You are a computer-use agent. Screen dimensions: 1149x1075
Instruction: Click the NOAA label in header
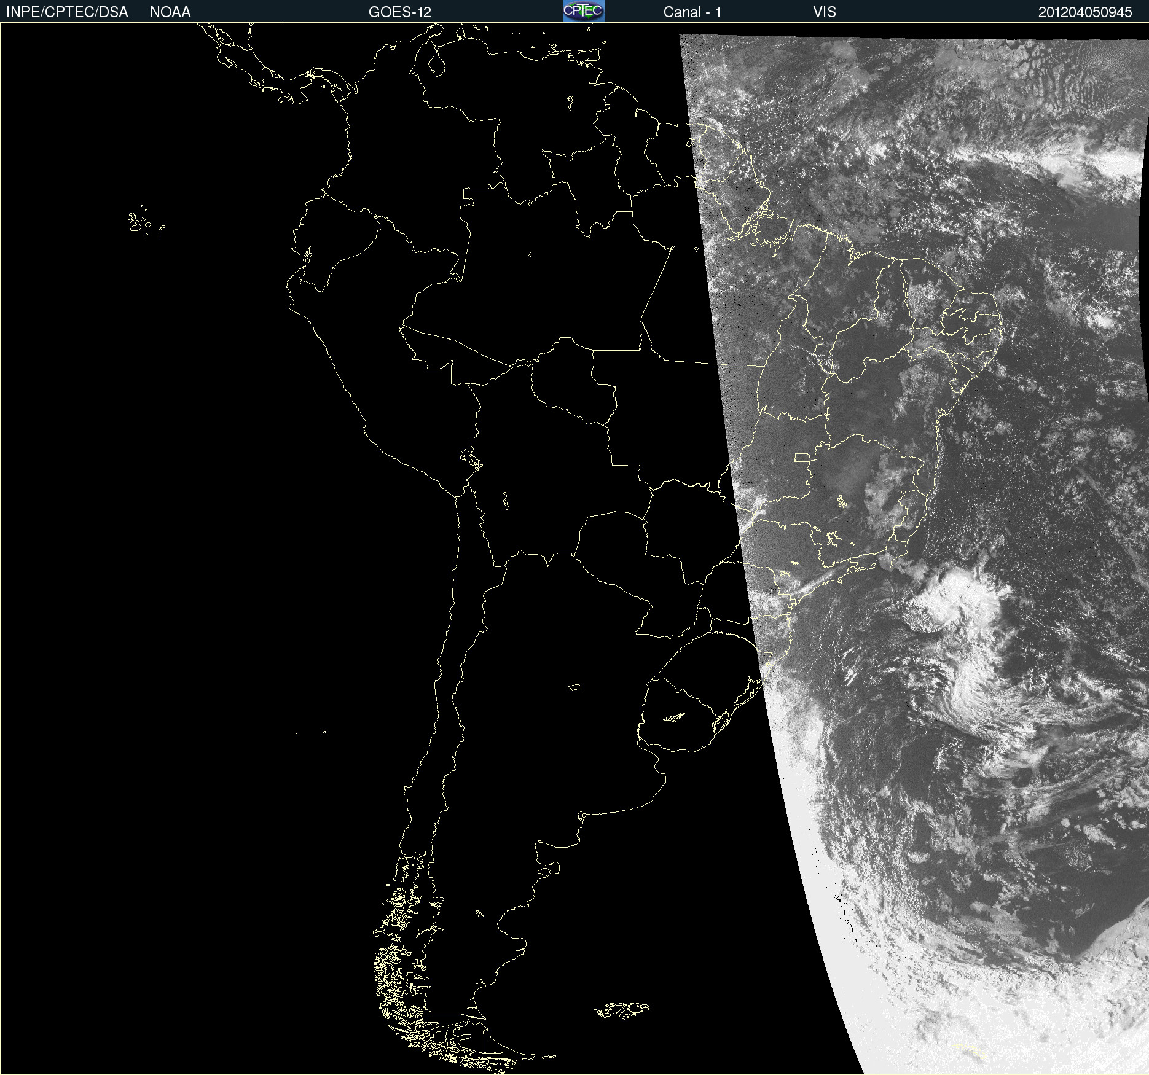point(170,12)
